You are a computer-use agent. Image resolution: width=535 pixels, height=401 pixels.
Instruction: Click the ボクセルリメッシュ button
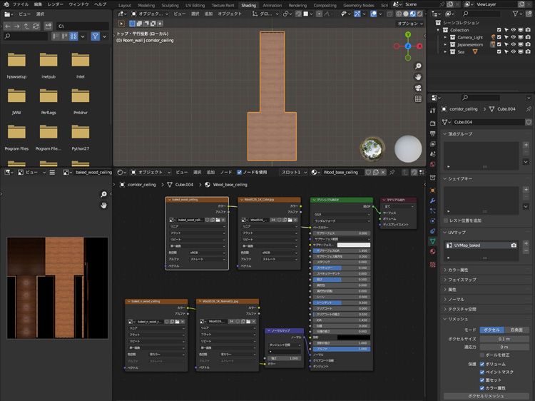[485, 395]
